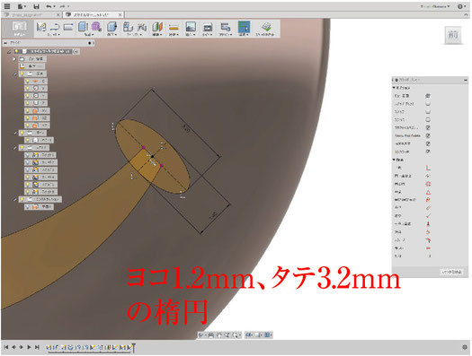This screenshot has width=472, height=356.
Task: Click the front face of view cube
Action: pos(453,35)
